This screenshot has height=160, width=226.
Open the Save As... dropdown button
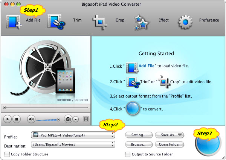tap(169, 135)
